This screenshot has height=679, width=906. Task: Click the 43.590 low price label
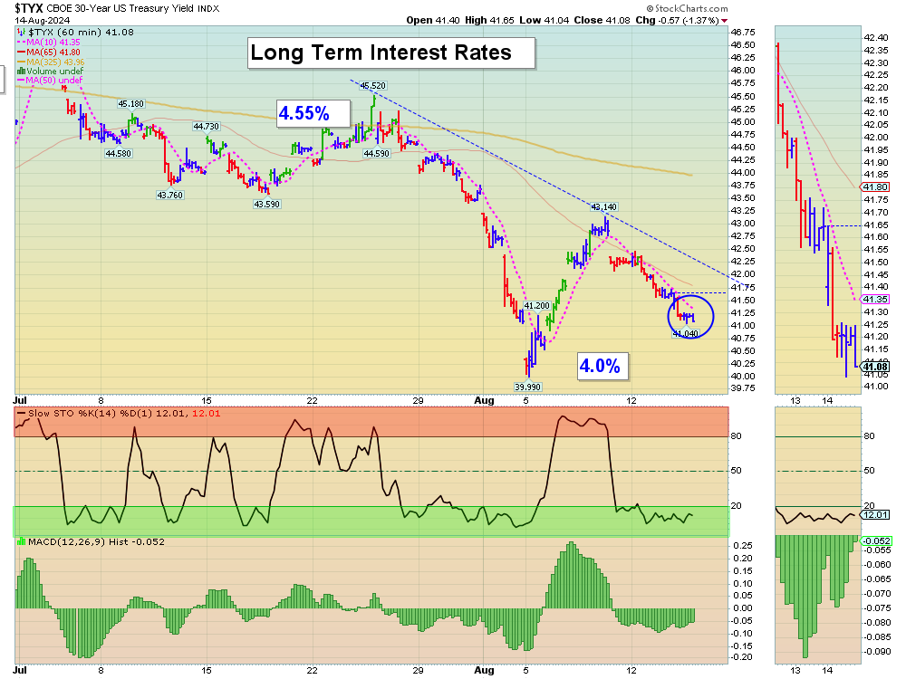[x=267, y=204]
